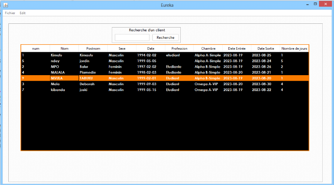Screen dimensions: 334x185
Task: Select the Nombre de jours column header
Action: [294, 48]
